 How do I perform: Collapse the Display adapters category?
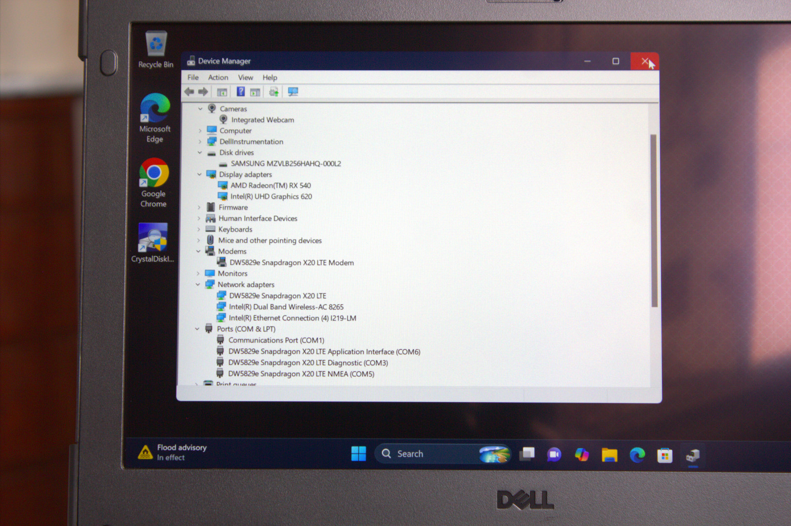click(200, 174)
